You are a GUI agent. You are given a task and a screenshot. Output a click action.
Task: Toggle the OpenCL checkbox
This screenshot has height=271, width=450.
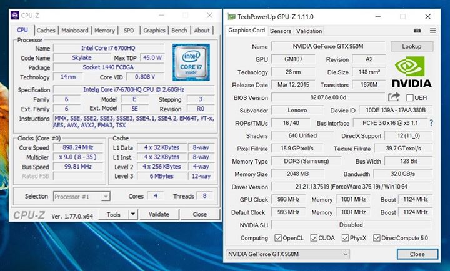(277, 238)
